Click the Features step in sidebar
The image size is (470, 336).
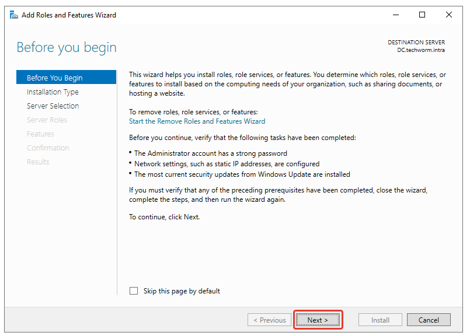pos(40,134)
